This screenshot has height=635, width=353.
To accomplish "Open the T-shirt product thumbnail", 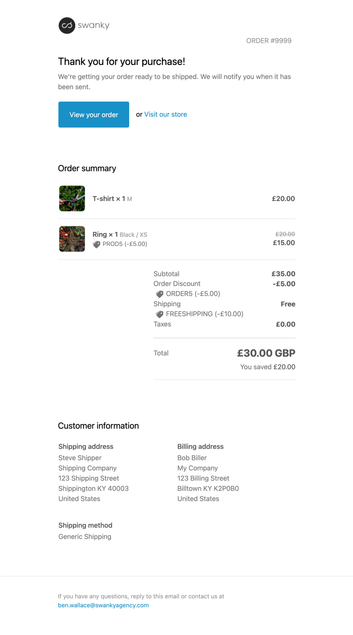I will point(72,198).
